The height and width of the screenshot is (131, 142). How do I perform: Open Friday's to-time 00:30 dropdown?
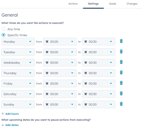point(99,83)
